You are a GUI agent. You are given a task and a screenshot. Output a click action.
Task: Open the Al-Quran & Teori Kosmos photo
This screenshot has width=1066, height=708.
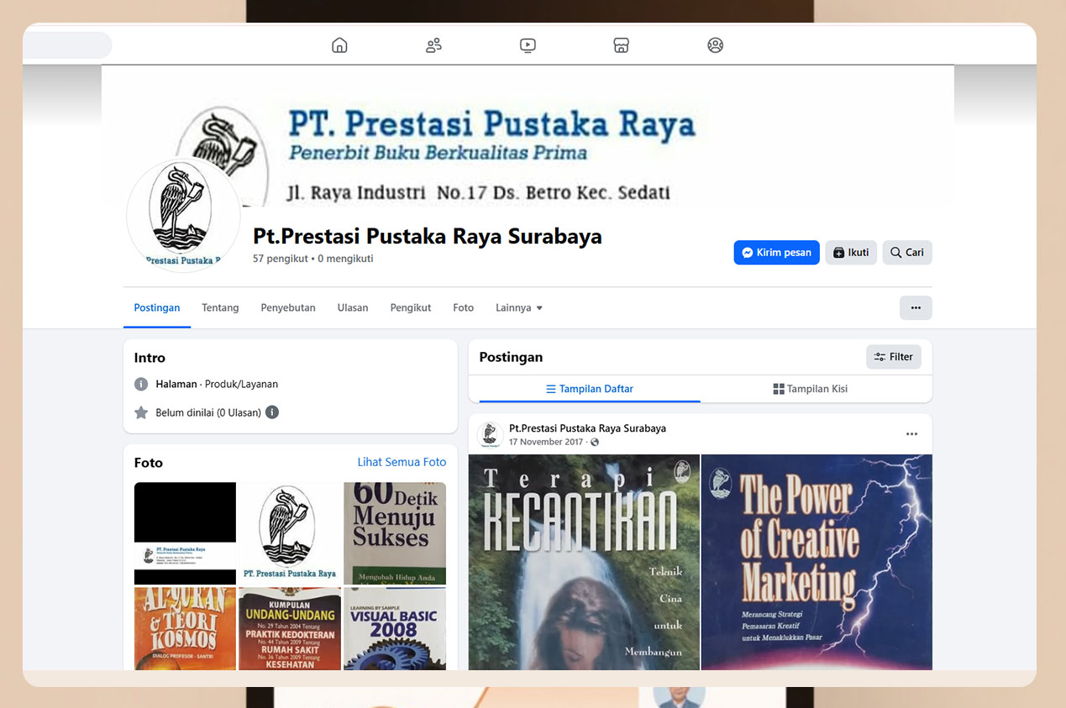(x=185, y=628)
